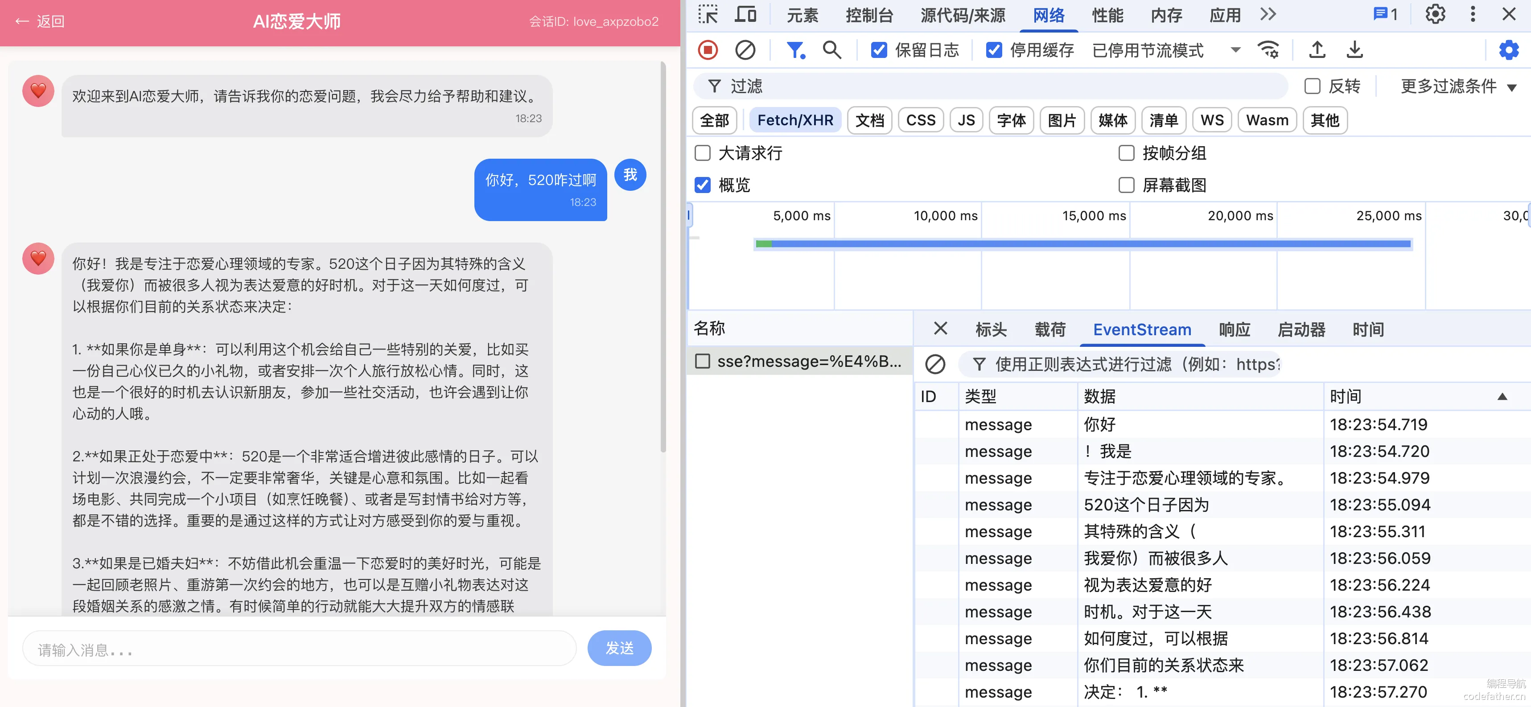This screenshot has height=707, width=1531.
Task: Filter requests by Fetch/XHR
Action: coord(795,121)
